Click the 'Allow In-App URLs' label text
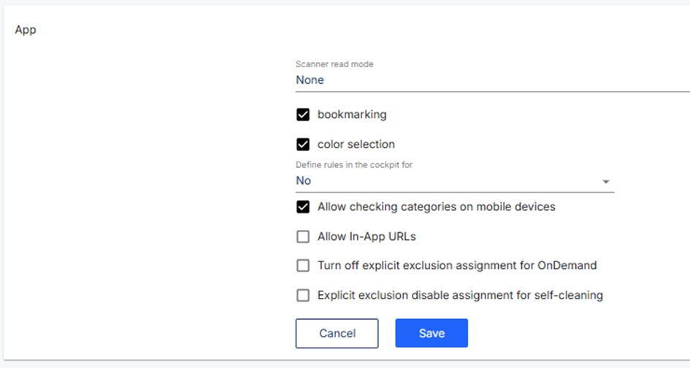Screen dimensions: 690x368 pos(367,237)
